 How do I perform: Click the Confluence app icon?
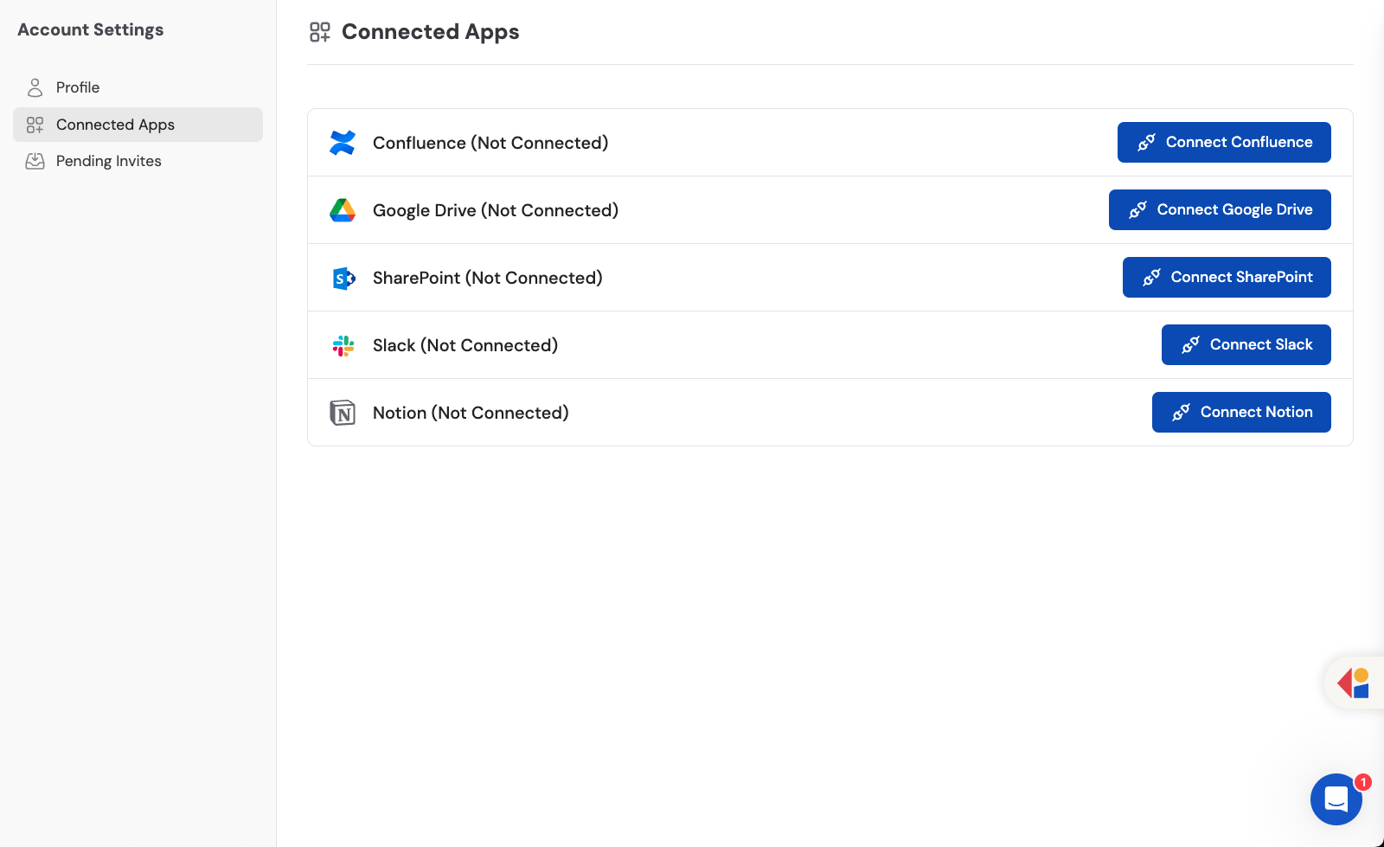pyautogui.click(x=343, y=142)
